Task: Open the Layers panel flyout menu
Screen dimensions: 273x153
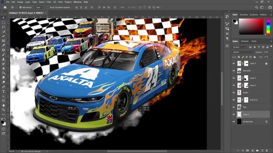Action: pos(271,41)
